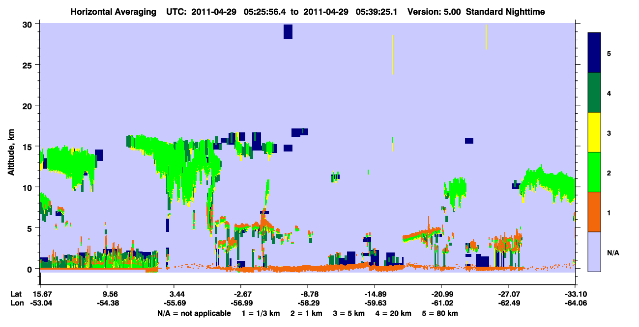Click the orange colorbar segment 1

click(594, 212)
